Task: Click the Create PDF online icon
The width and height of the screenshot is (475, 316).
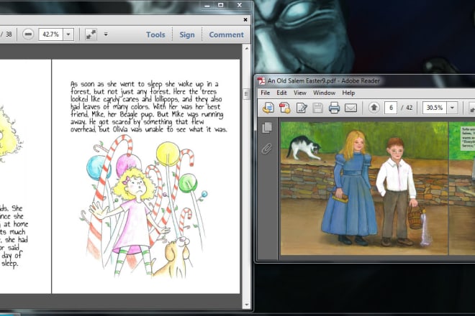Action: coord(285,108)
